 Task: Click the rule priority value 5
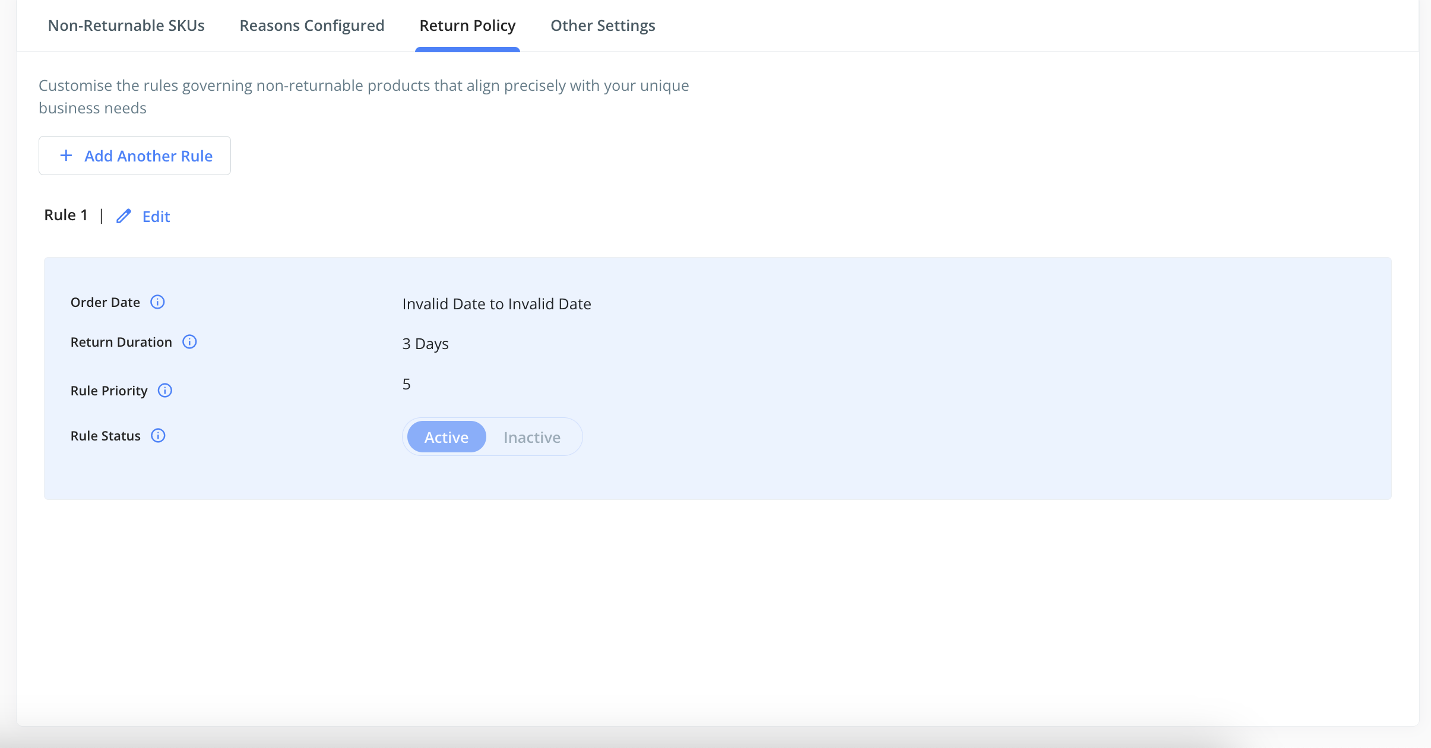[x=407, y=384]
